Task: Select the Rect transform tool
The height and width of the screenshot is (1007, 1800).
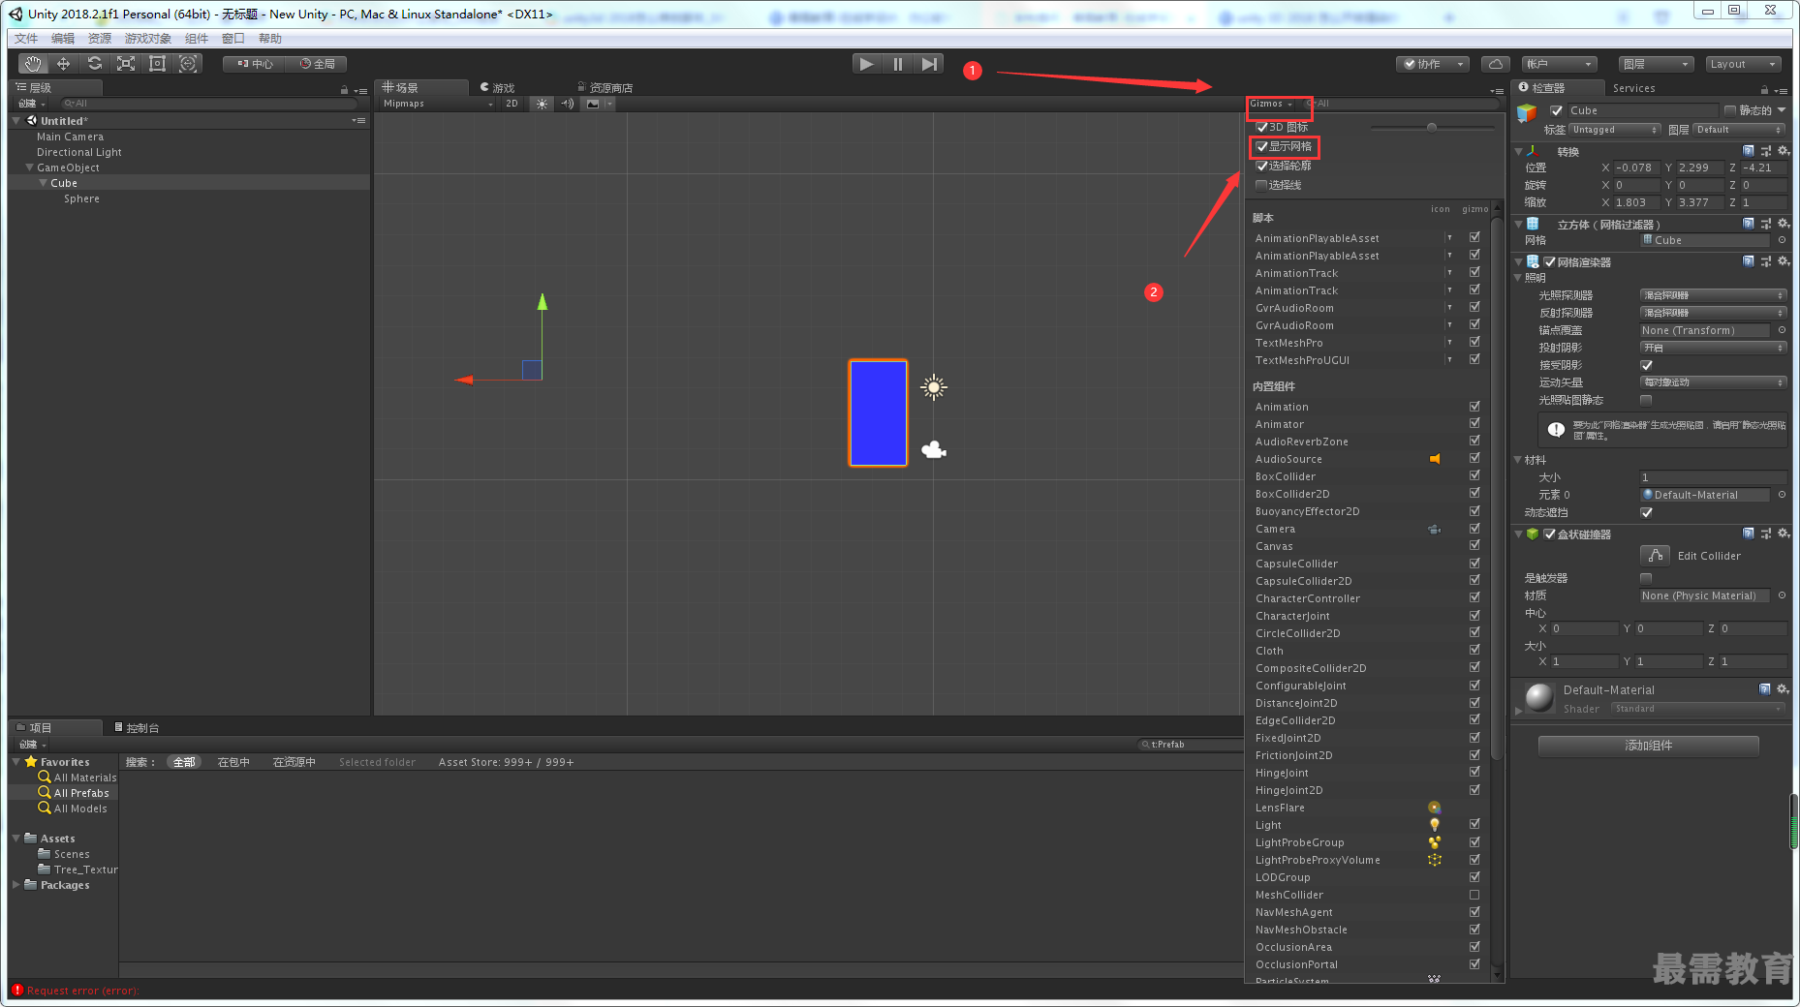Action: point(157,64)
